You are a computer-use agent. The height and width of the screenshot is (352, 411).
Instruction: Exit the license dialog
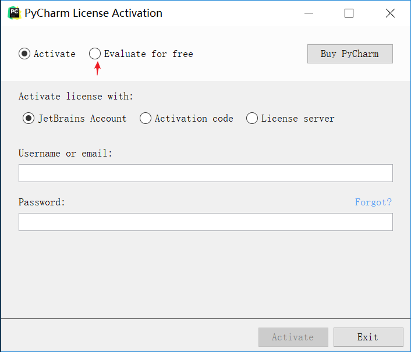coord(369,337)
